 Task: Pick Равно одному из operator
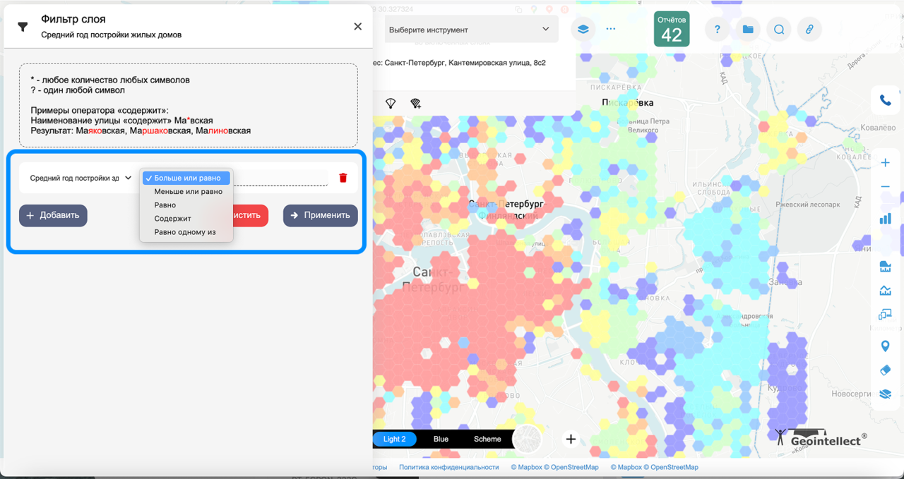pos(186,232)
